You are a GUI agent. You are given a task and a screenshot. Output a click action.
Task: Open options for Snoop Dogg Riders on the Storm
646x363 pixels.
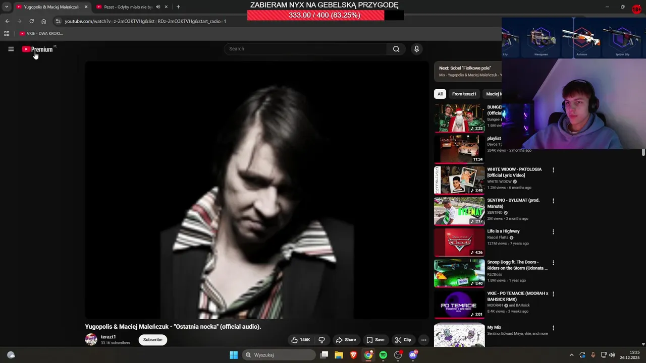tap(553, 263)
